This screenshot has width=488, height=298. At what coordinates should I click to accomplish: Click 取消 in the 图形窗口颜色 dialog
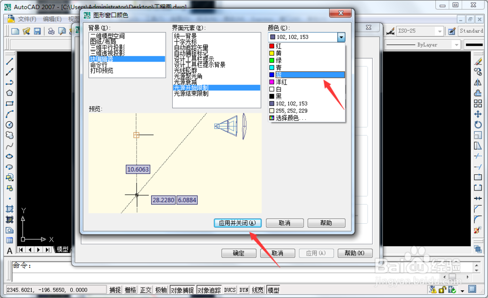coord(285,223)
